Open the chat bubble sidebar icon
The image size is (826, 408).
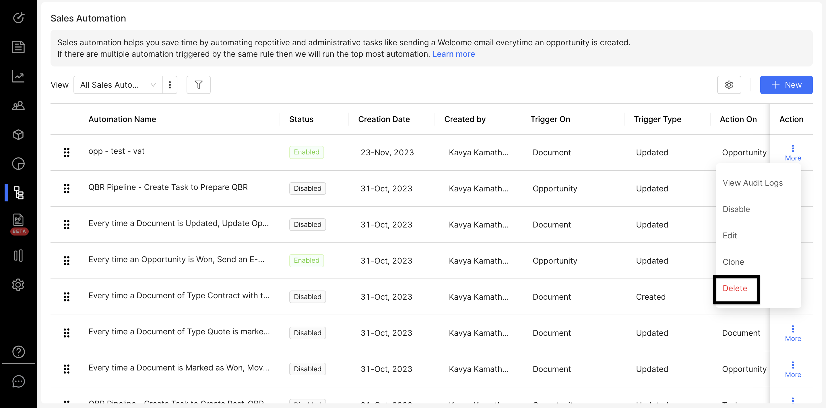[x=18, y=381]
